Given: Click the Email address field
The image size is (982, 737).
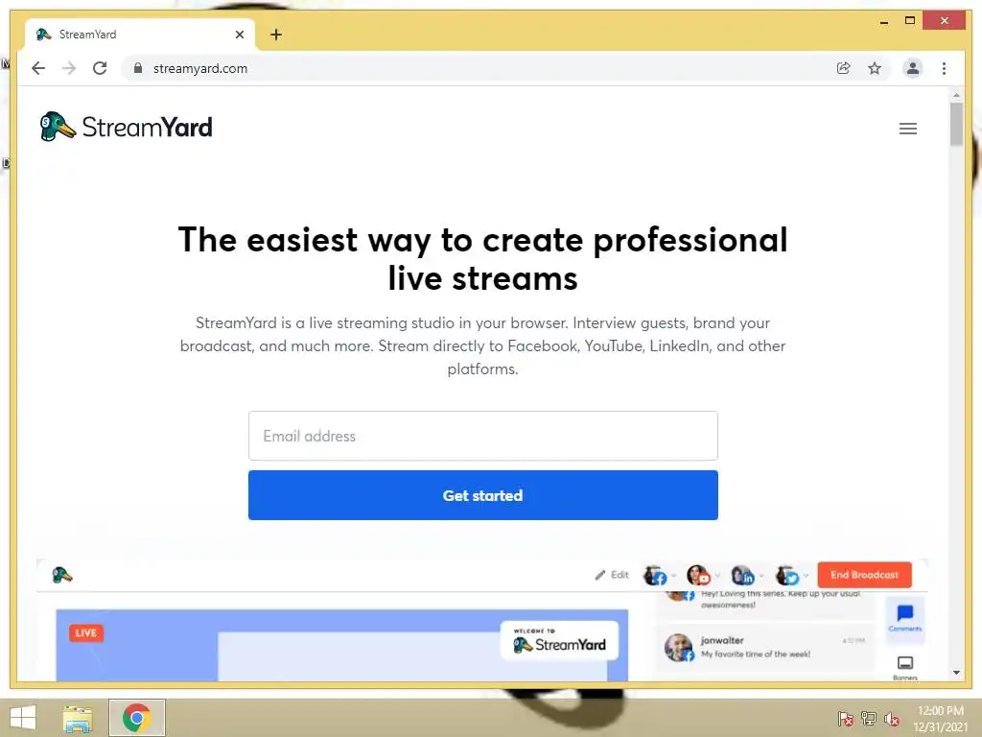Looking at the screenshot, I should 483,436.
